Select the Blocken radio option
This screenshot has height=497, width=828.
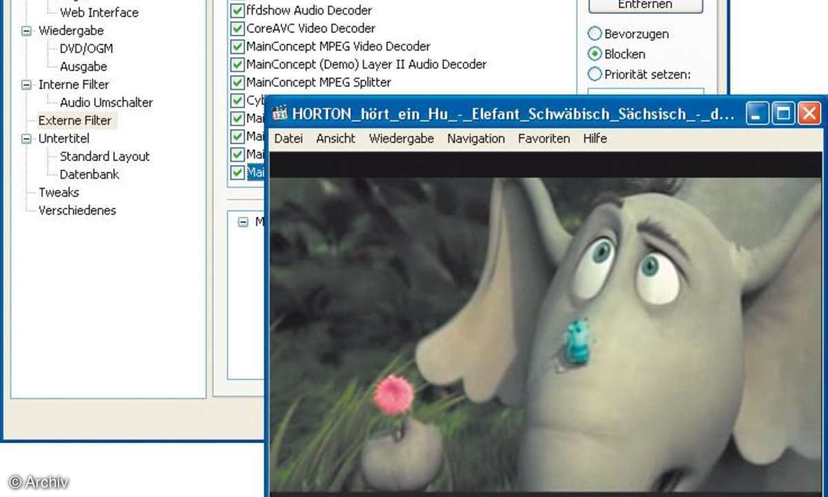[594, 54]
